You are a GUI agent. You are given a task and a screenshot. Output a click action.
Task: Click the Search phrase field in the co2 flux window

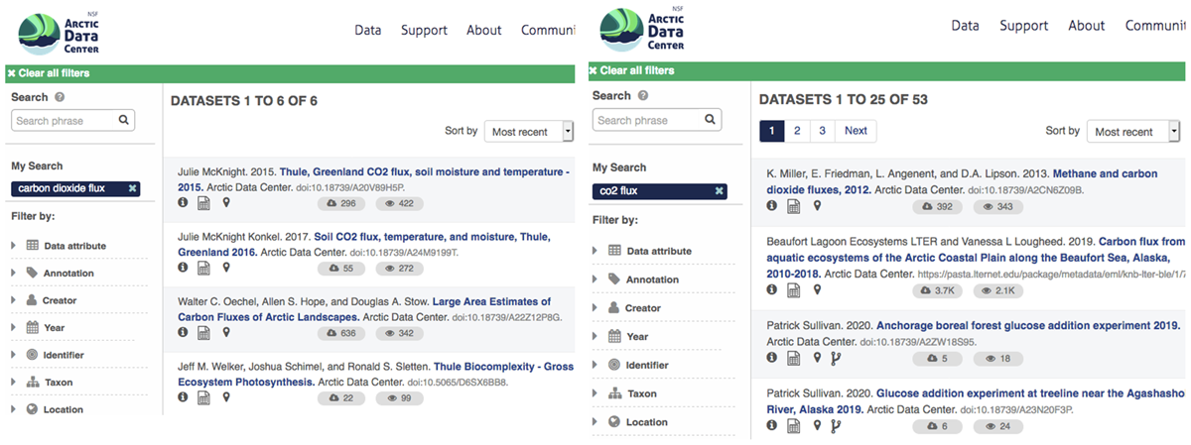[656, 120]
